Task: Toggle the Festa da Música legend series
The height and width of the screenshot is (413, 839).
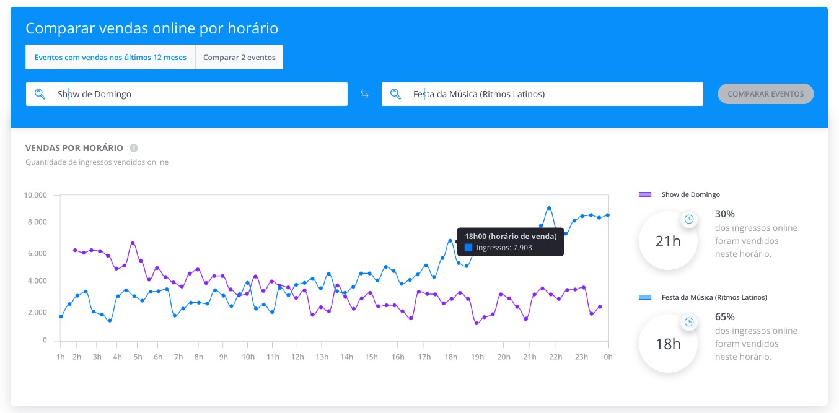Action: pyautogui.click(x=703, y=297)
